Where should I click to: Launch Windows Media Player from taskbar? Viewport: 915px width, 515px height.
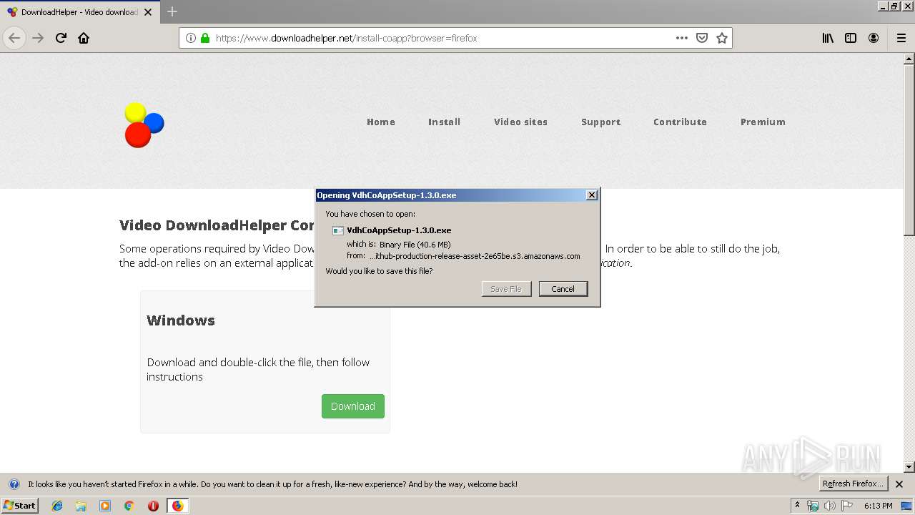pos(105,506)
